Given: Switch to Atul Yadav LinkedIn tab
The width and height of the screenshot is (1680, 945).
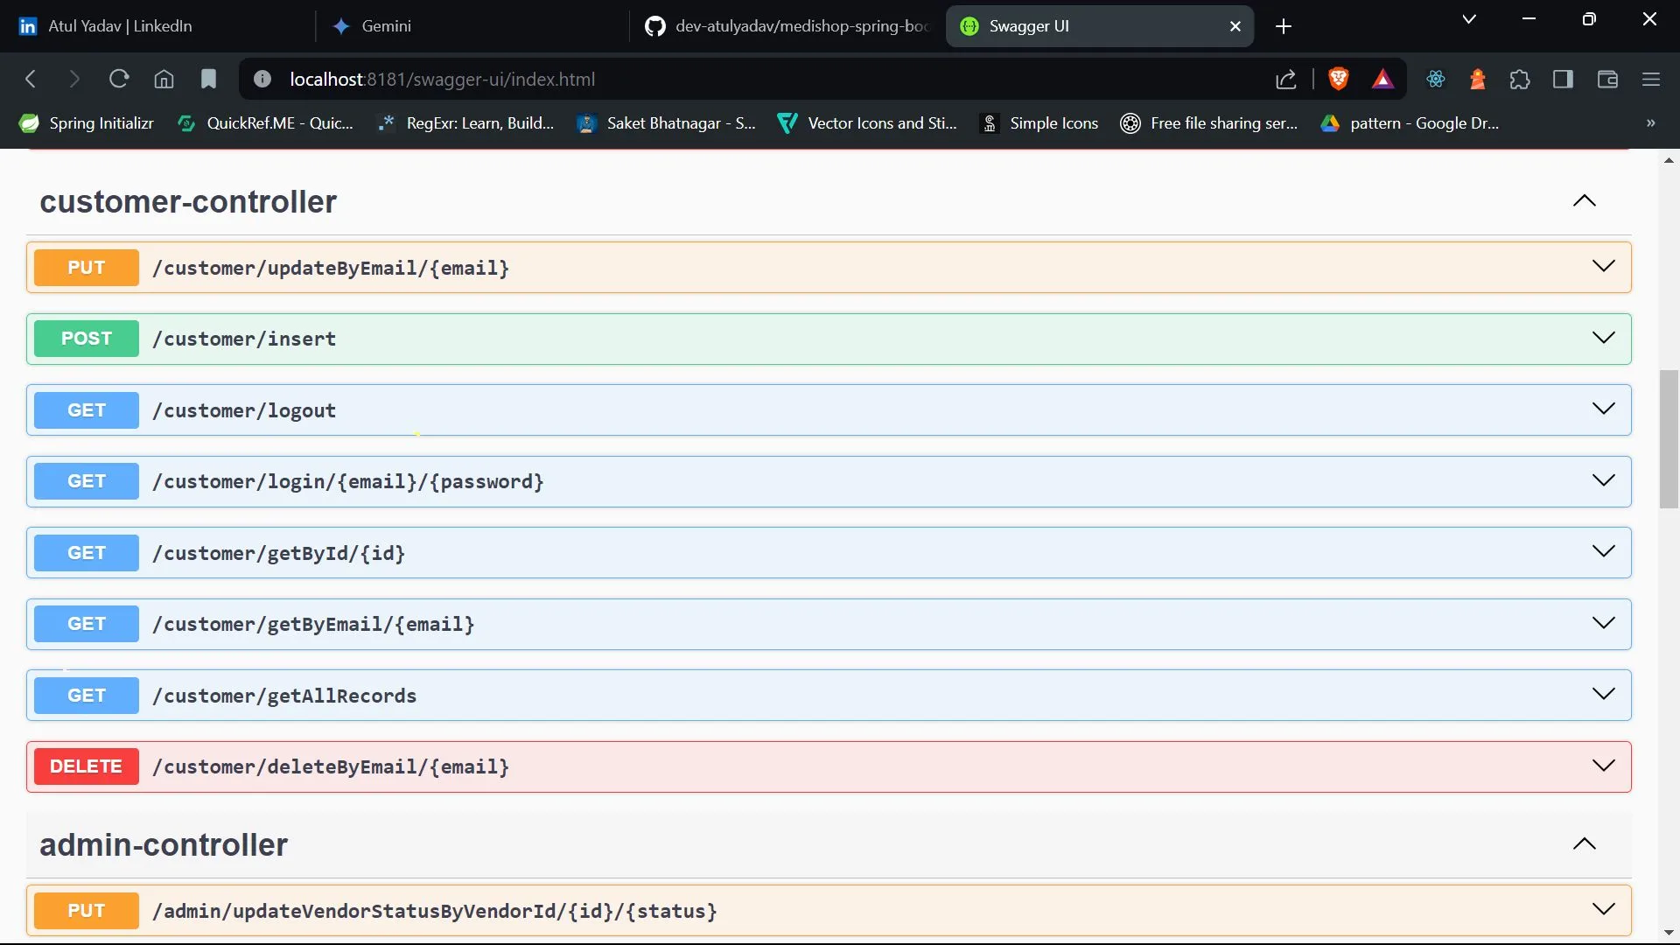Looking at the screenshot, I should point(157,26).
